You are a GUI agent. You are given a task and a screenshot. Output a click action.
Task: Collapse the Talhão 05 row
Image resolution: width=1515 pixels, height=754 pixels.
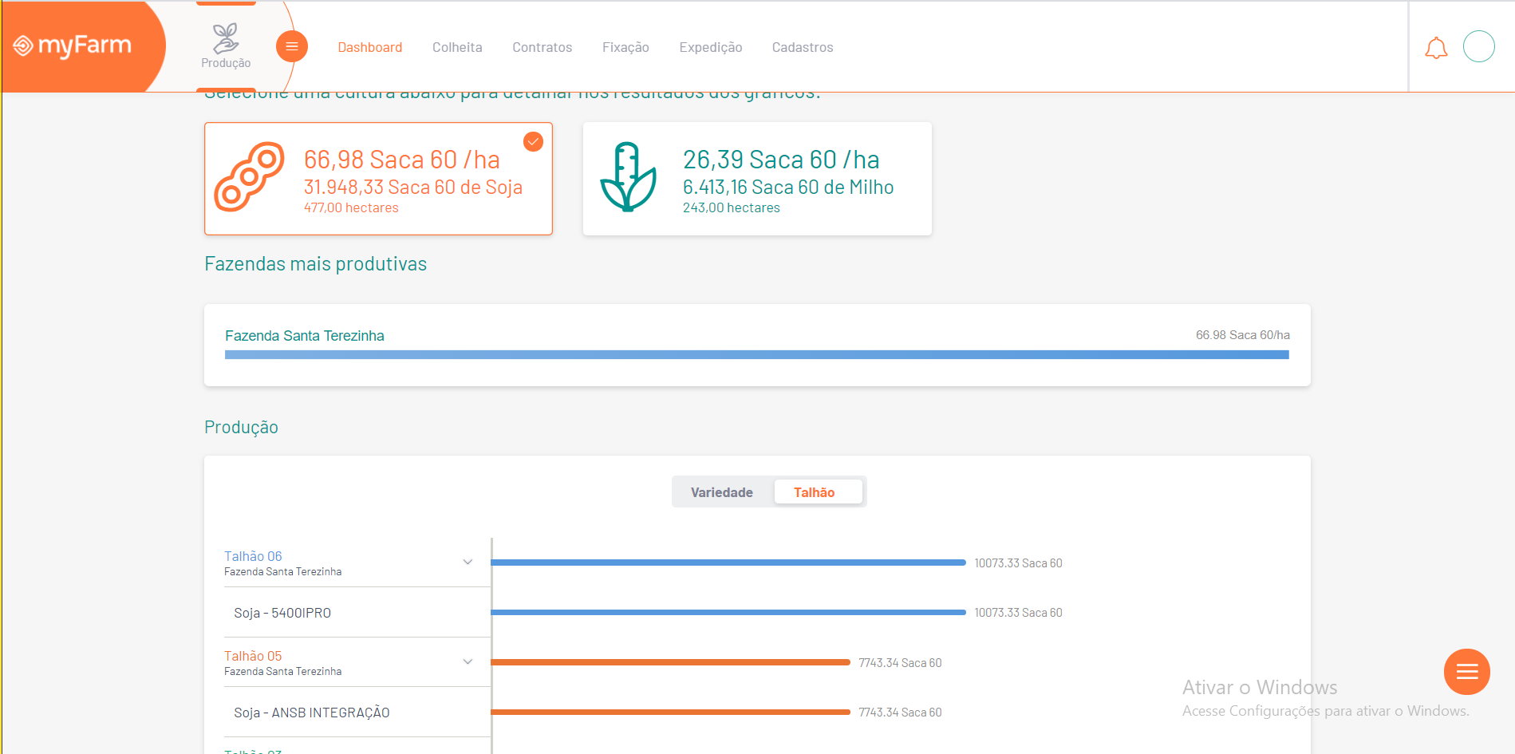click(468, 661)
